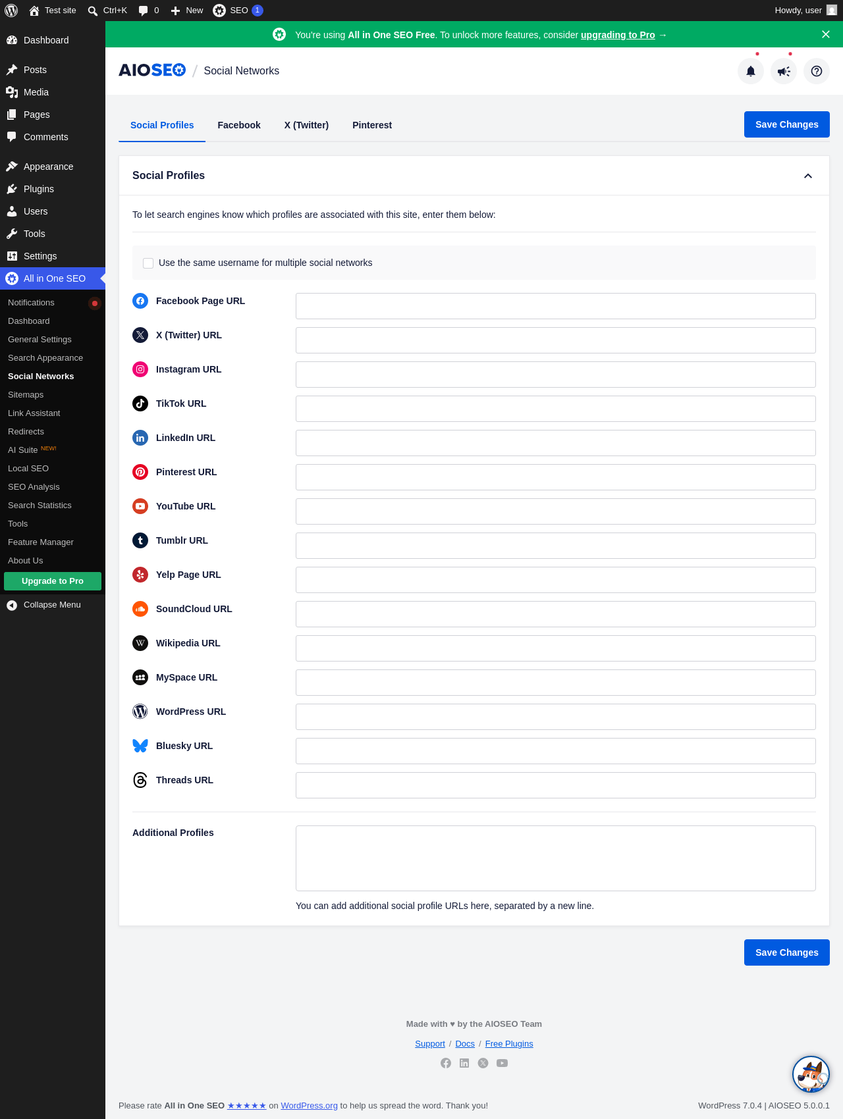Open the Ctrl+K search in admin bar
This screenshot has width=843, height=1119.
coord(107,11)
